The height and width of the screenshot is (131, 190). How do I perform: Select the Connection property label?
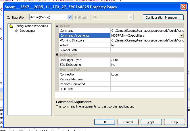point(85,74)
